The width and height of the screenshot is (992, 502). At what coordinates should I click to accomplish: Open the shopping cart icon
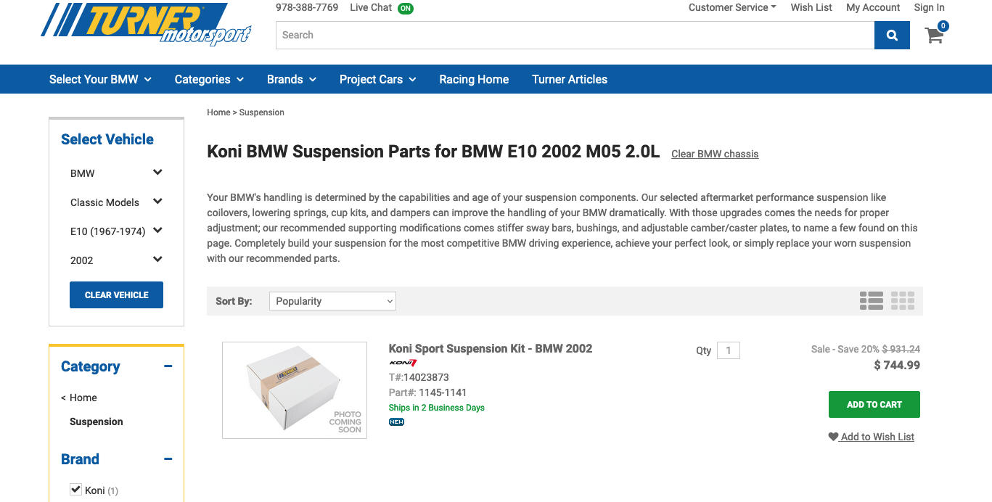[934, 34]
